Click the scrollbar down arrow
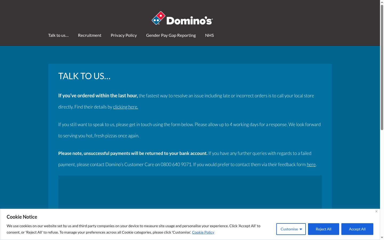Image resolution: width=384 pixels, height=240 pixels. 382,237
